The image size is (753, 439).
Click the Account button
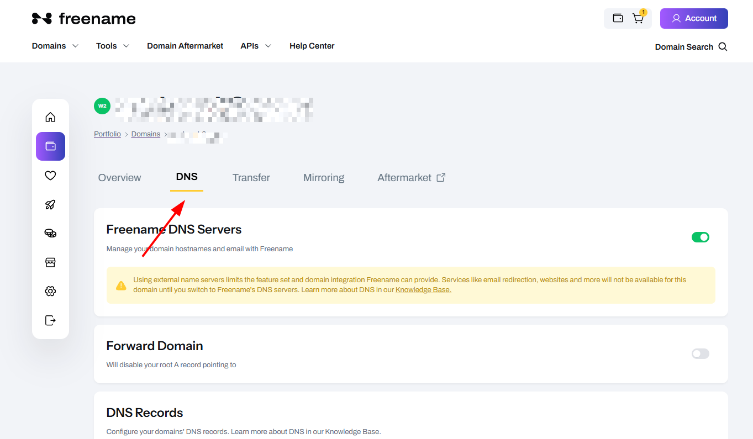(x=694, y=18)
